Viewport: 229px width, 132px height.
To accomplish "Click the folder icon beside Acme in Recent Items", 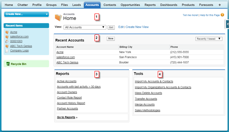I will click(x=7, y=32).
